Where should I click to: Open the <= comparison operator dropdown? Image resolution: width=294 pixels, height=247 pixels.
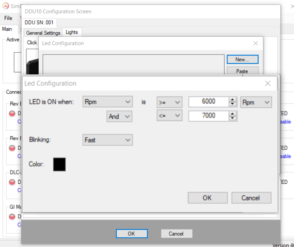click(x=169, y=115)
